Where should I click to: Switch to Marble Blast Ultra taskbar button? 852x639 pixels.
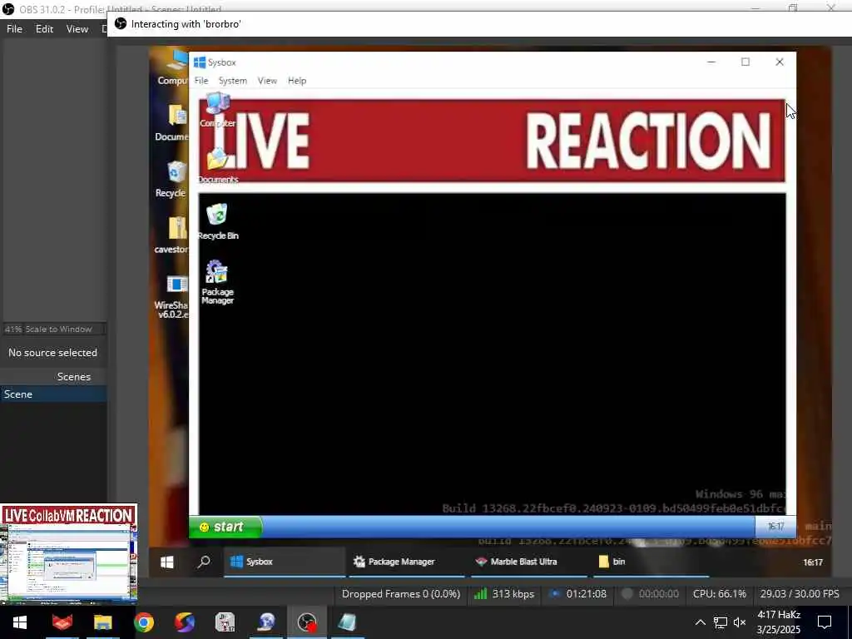click(x=528, y=562)
